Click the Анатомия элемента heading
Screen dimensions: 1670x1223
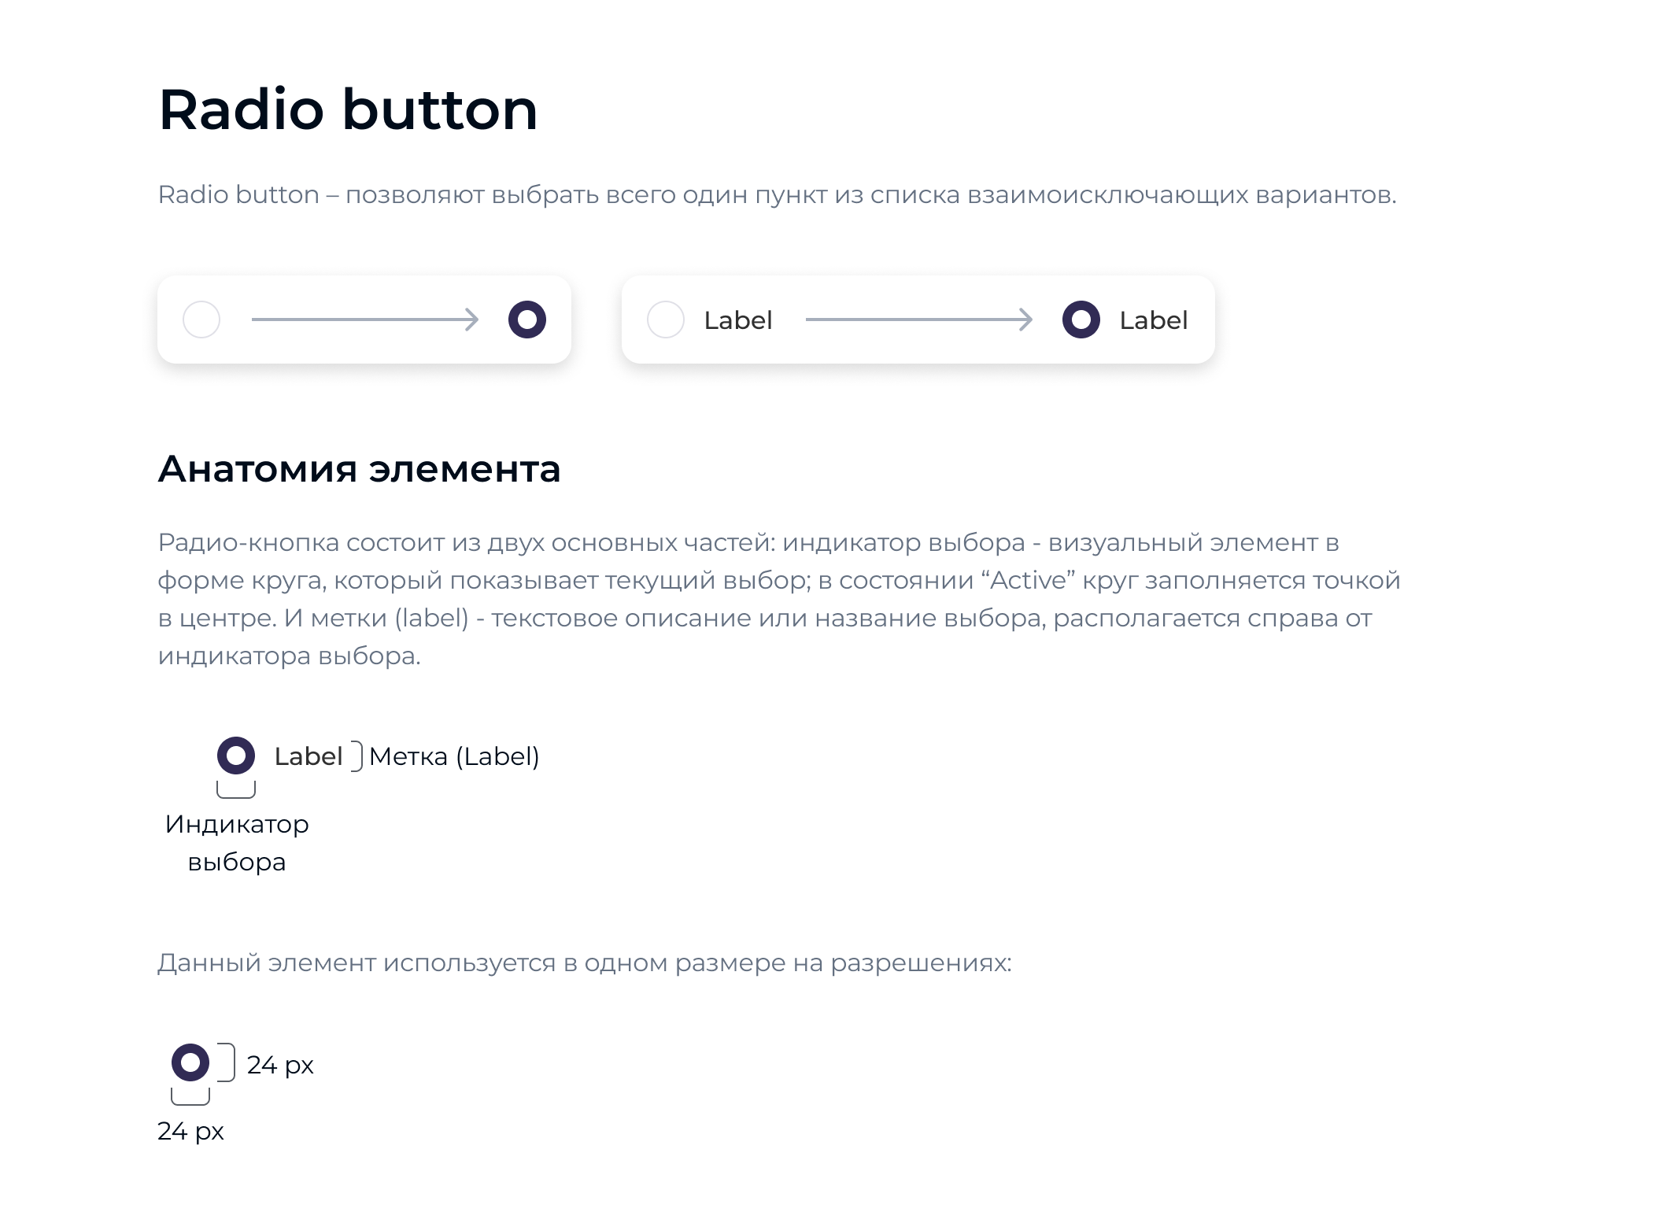(x=360, y=469)
